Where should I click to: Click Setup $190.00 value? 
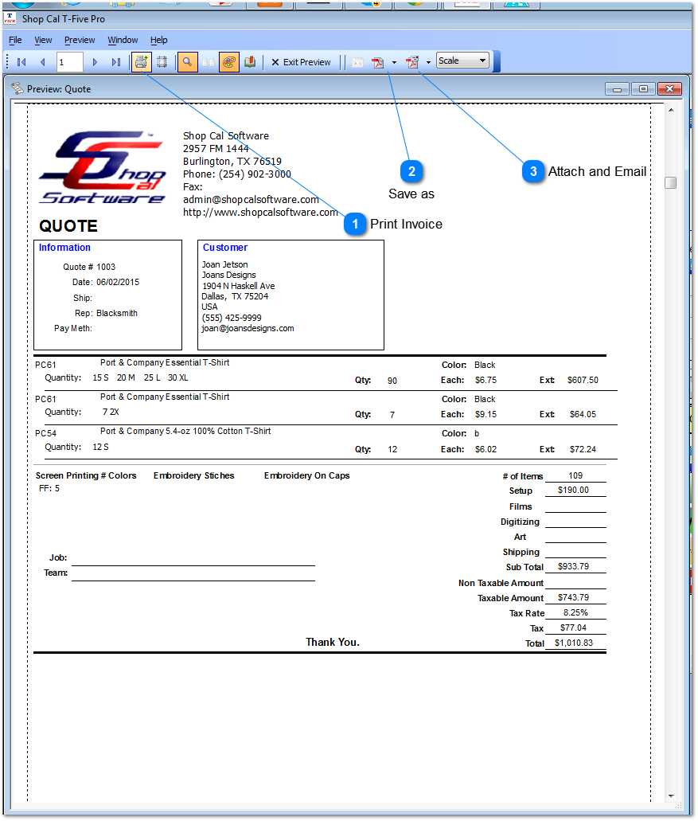(574, 490)
